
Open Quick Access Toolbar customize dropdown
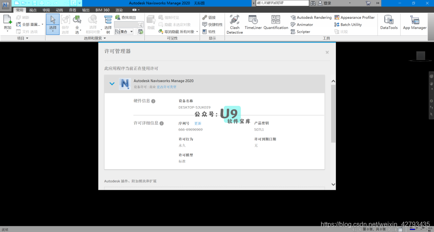pos(80,3)
